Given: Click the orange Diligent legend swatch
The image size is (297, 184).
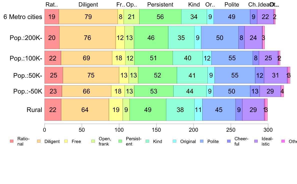Looking at the screenshot, I should 39,141.
